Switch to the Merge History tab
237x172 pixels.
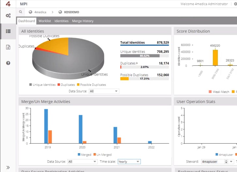coord(83,21)
